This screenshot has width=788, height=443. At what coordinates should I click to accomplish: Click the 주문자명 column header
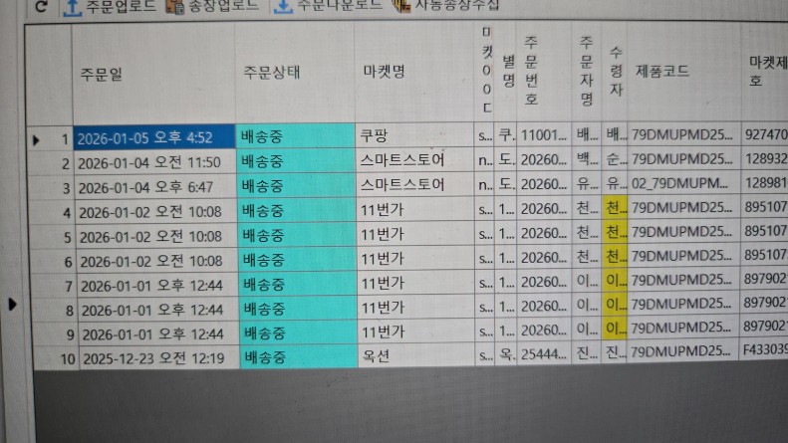coord(587,71)
